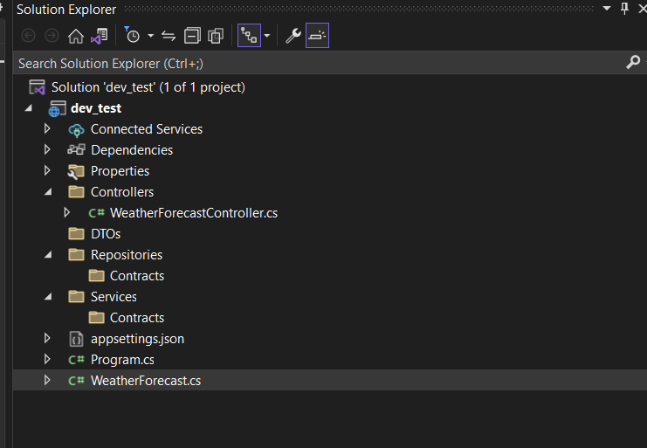Select the DTOs folder
647x448 pixels.
[106, 234]
